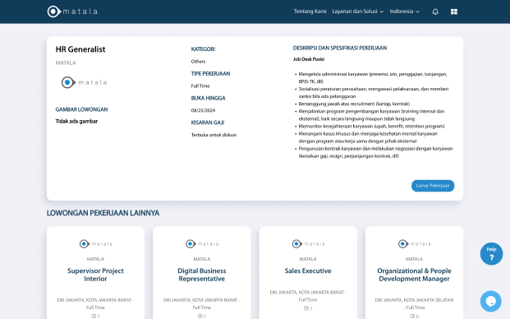This screenshot has height=319, width=510.
Task: Click briefcase icon on Sales Executive card
Action: pyautogui.click(x=306, y=308)
